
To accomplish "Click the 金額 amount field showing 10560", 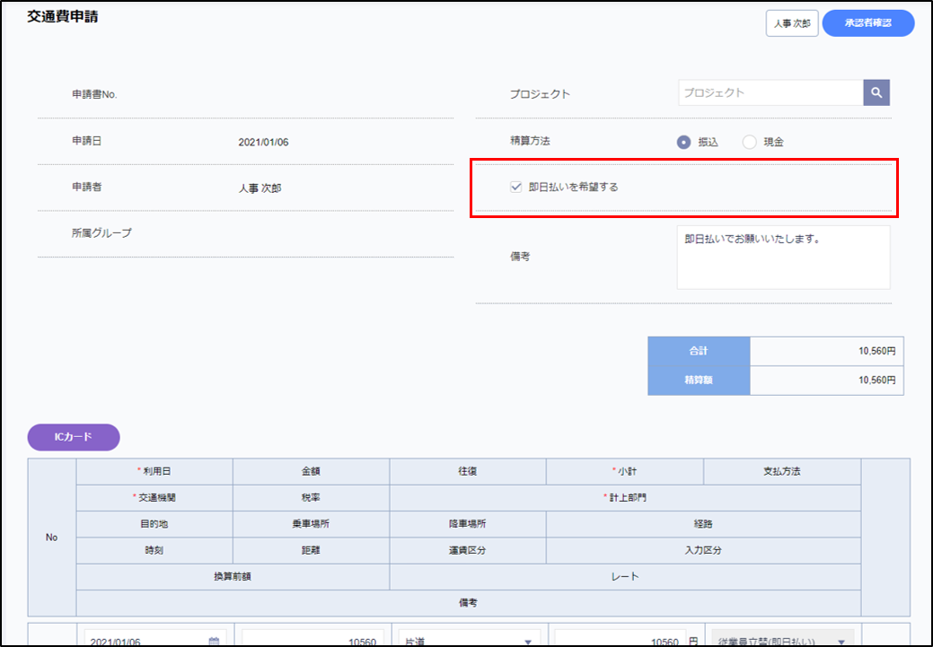I will [x=312, y=641].
